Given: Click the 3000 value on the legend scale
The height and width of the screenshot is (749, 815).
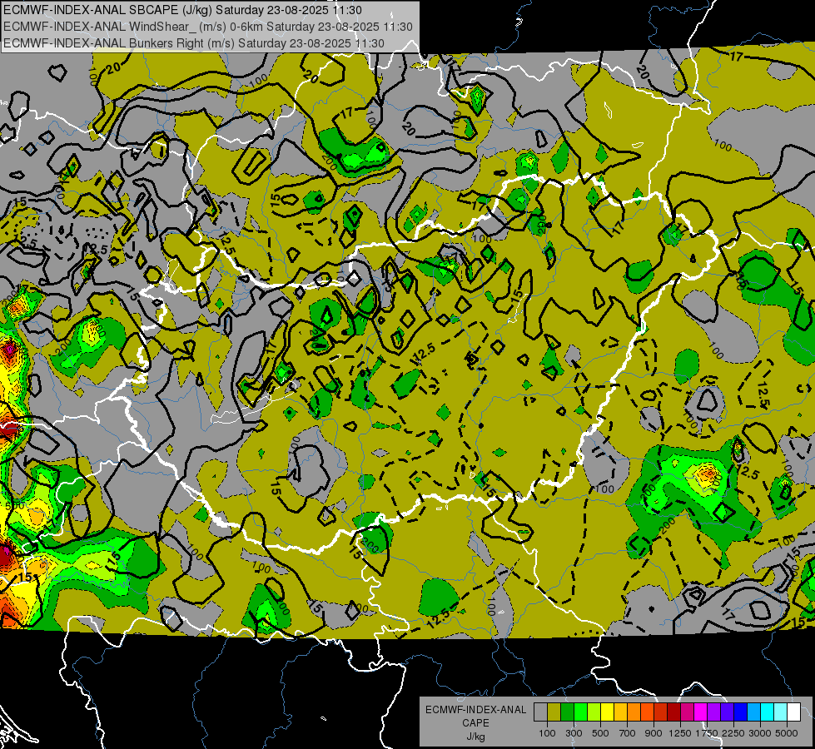Looking at the screenshot, I should click(760, 733).
